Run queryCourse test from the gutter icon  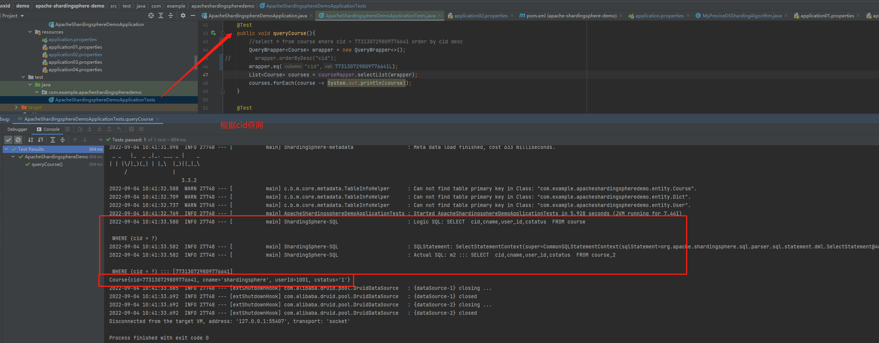(213, 33)
